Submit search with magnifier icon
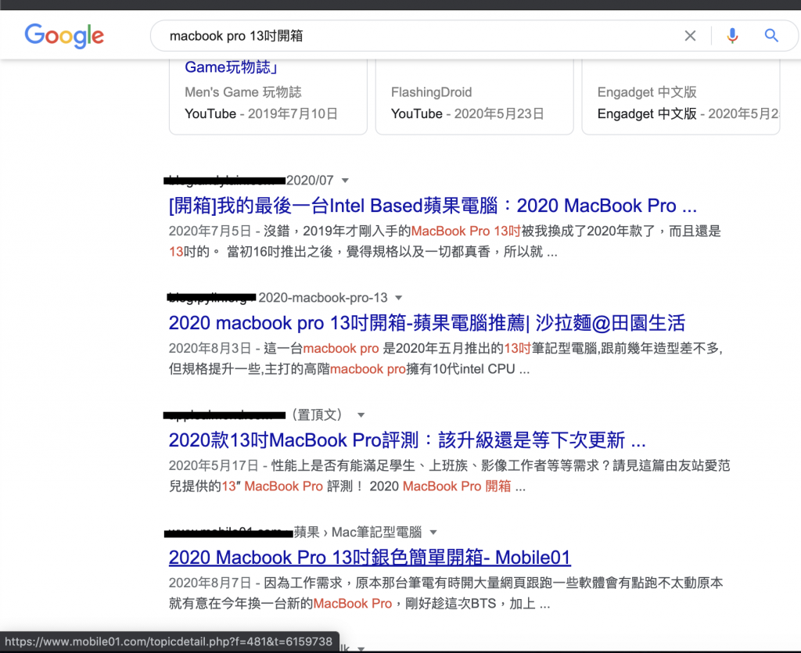The height and width of the screenshot is (653, 801). tap(771, 35)
